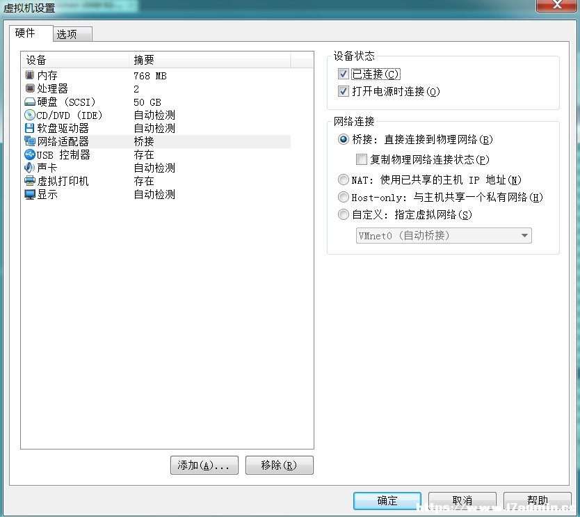This screenshot has width=580, height=517.
Task: Click the 帮助 help button
Action: coord(538,501)
